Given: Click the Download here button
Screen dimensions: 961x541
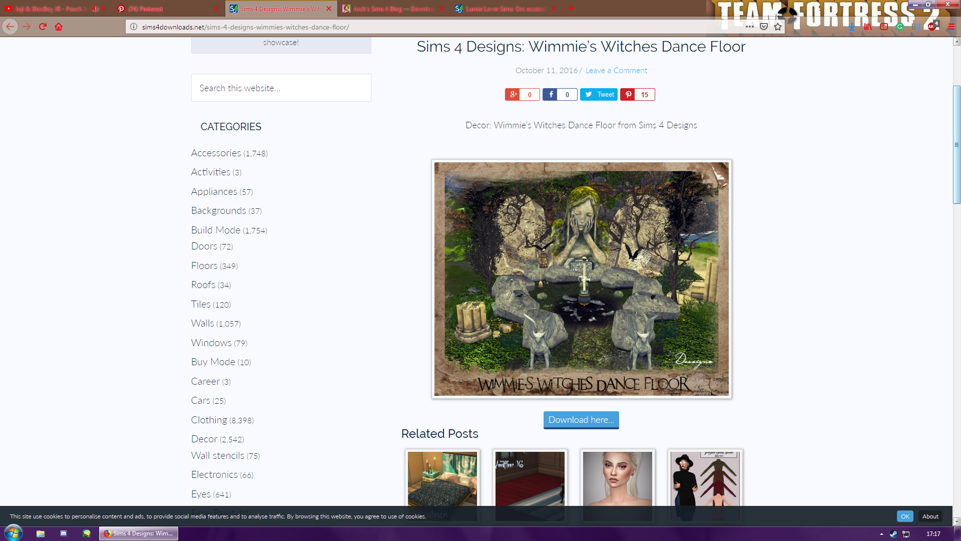Looking at the screenshot, I should (581, 420).
